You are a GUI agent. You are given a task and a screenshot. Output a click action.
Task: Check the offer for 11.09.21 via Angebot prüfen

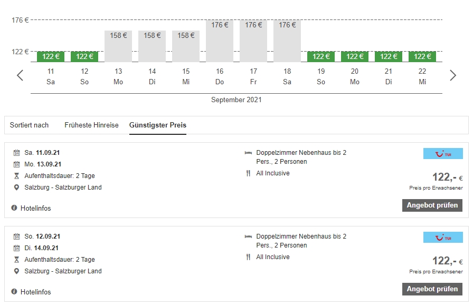[x=432, y=205]
